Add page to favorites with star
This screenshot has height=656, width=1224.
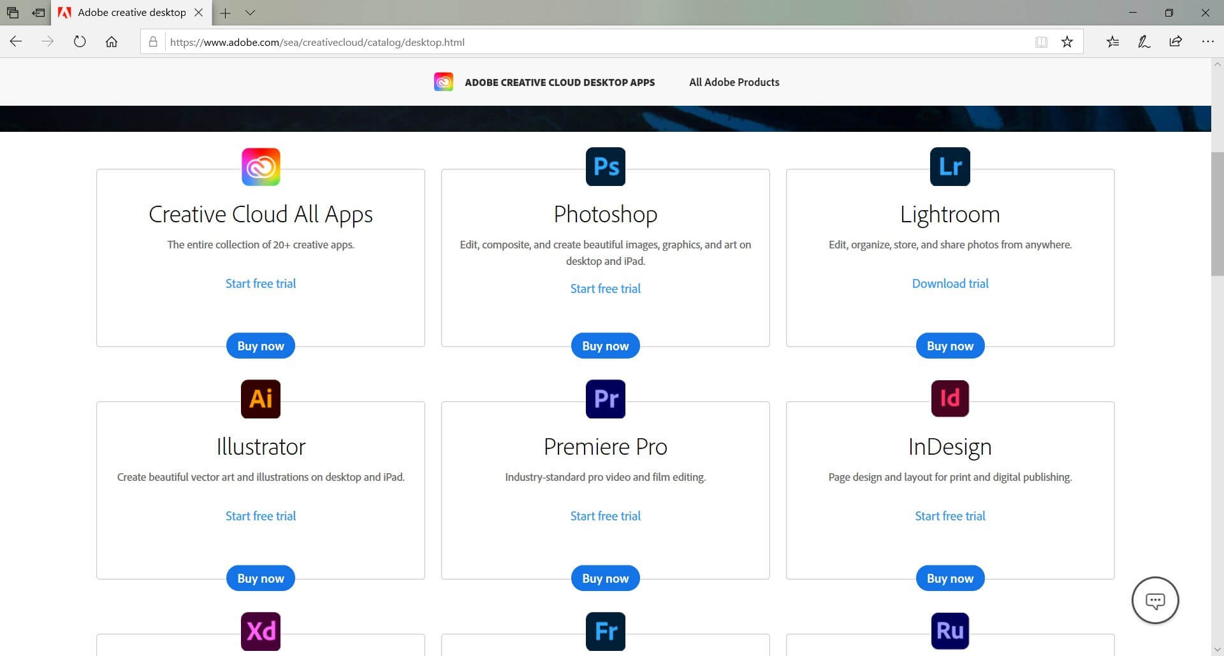click(x=1067, y=42)
